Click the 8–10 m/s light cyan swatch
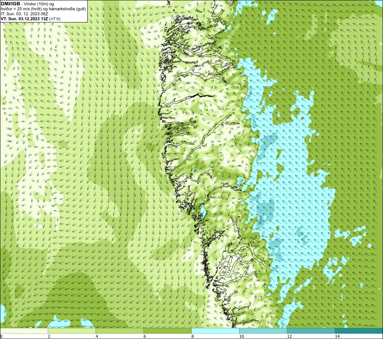 pyautogui.click(x=215, y=331)
